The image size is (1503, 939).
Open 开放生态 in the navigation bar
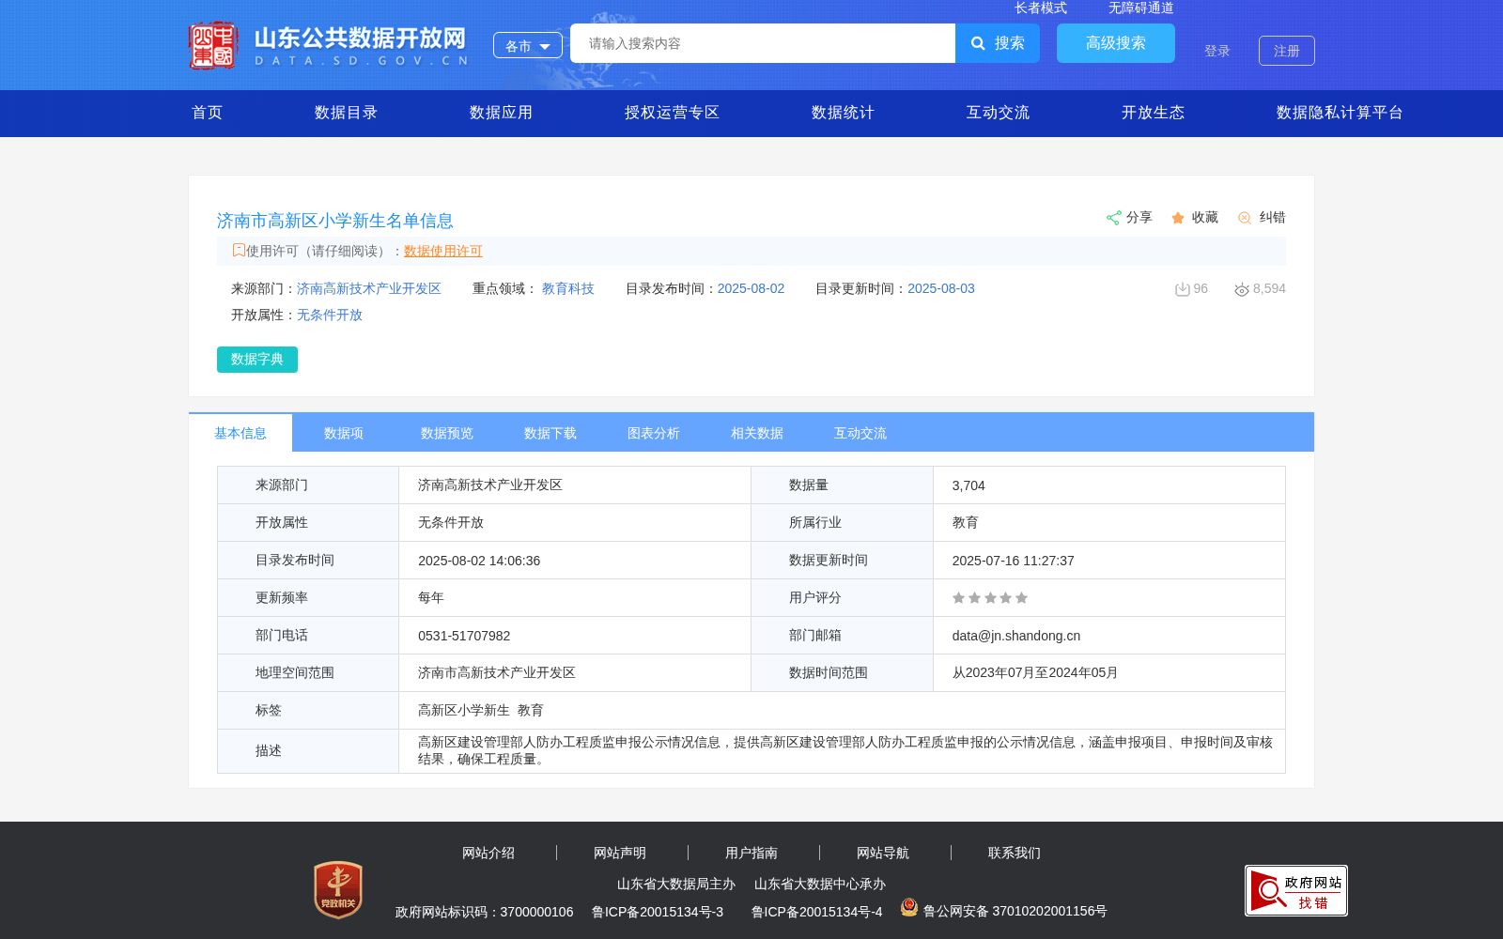pyautogui.click(x=1153, y=113)
